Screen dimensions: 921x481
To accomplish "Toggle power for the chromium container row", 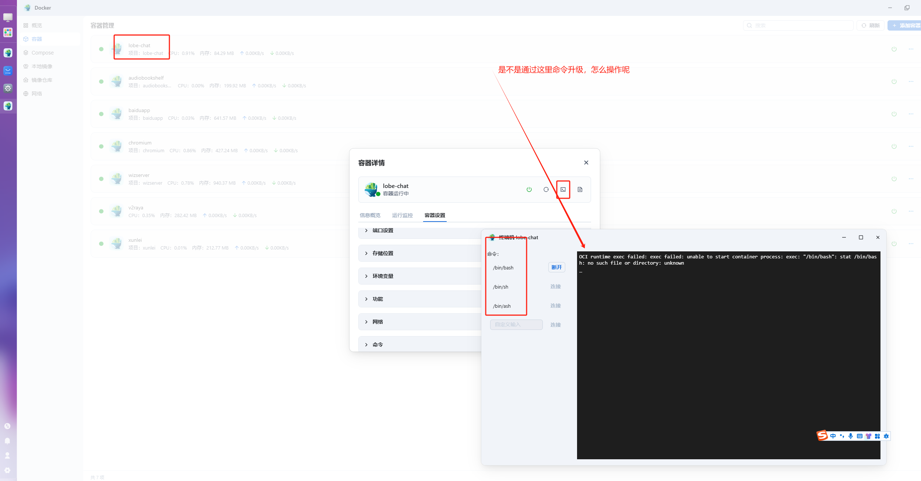I will click(x=894, y=146).
